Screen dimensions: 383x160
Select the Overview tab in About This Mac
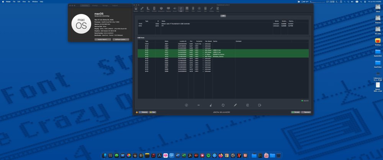tap(85, 5)
